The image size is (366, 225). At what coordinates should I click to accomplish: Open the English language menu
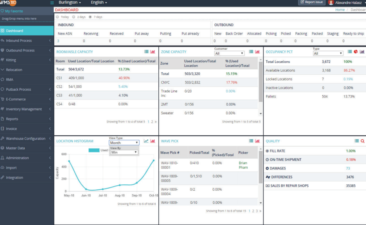pyautogui.click(x=99, y=2)
